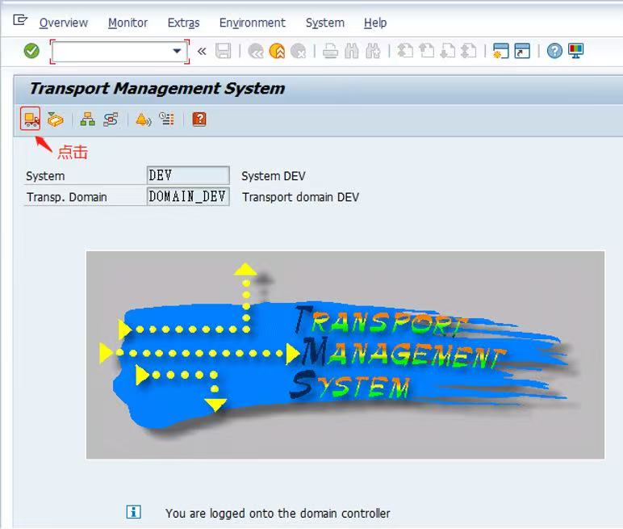Click the 'System DEV' description text
Screen dimensions: 623x529
274,176
